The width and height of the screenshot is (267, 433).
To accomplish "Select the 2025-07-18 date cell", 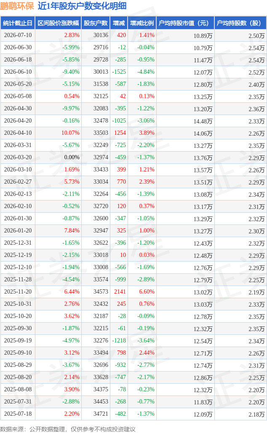I will [x=18, y=414].
